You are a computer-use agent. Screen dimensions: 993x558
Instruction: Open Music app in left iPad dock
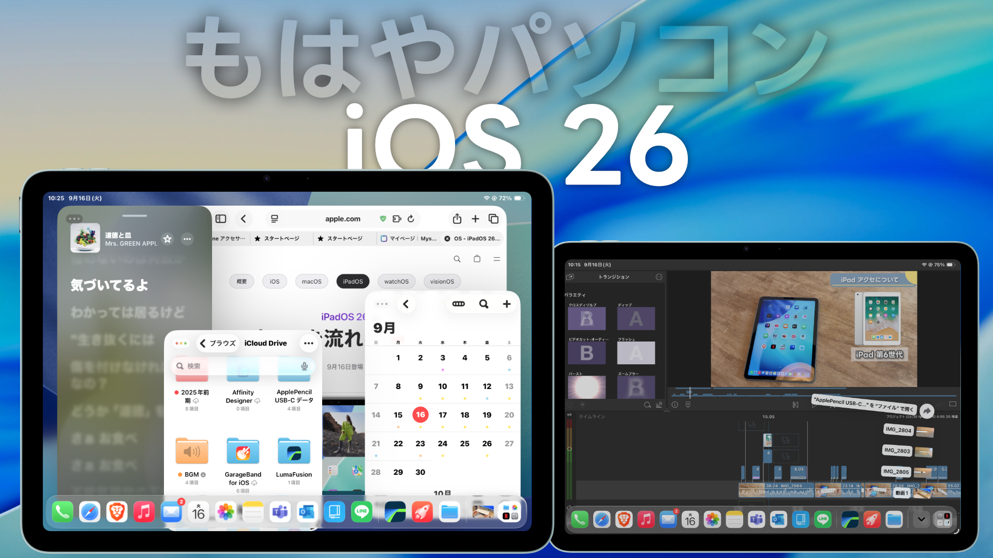coord(144,512)
